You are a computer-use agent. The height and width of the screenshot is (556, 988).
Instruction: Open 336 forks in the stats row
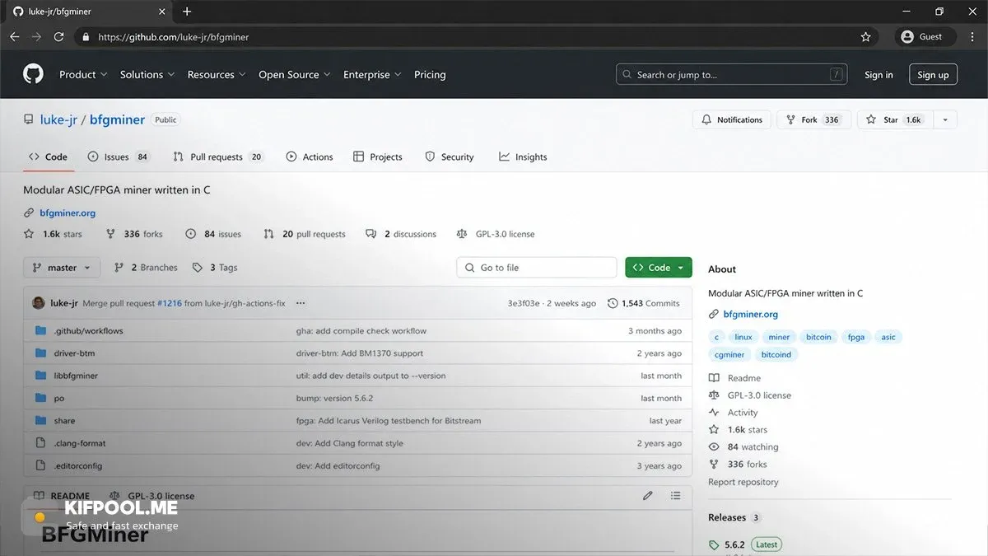tap(134, 234)
